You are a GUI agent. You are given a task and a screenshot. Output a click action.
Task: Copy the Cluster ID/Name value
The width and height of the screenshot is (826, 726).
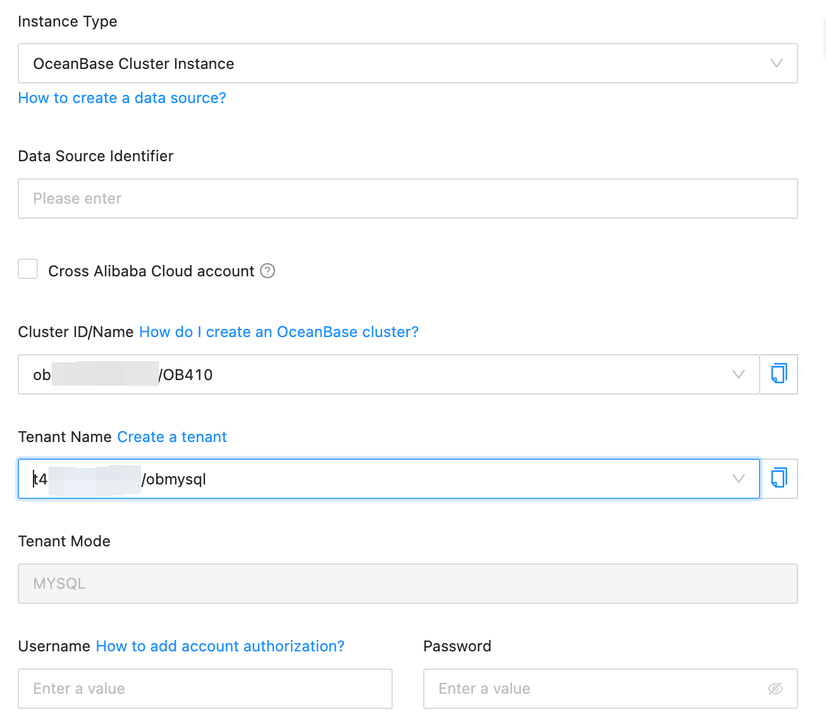[x=779, y=374]
